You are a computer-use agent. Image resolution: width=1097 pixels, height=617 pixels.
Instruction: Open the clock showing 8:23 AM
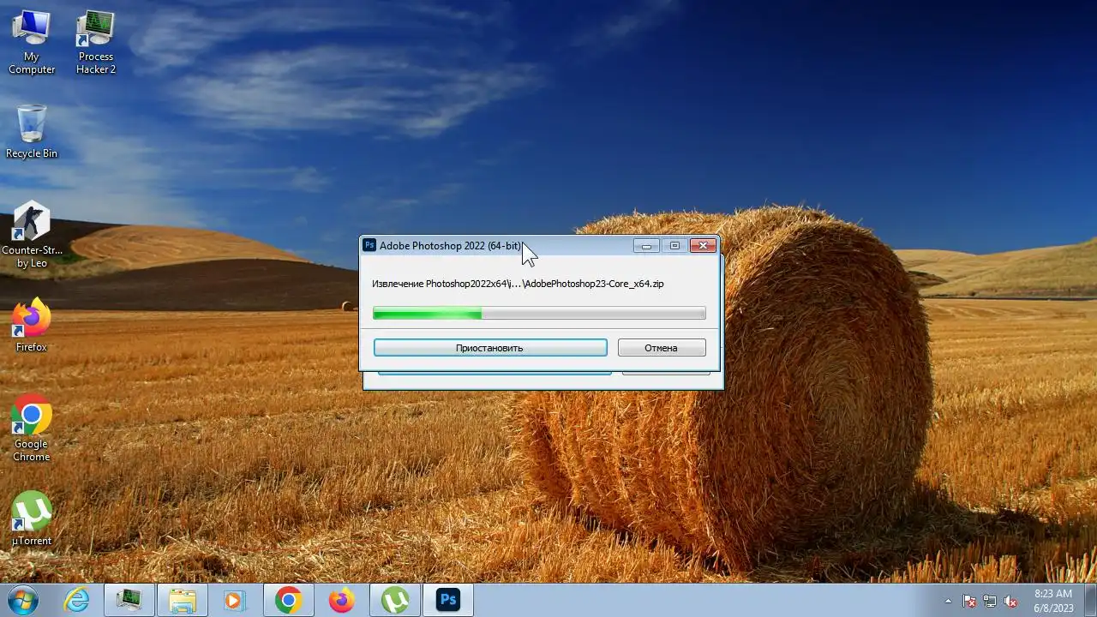1053,601
